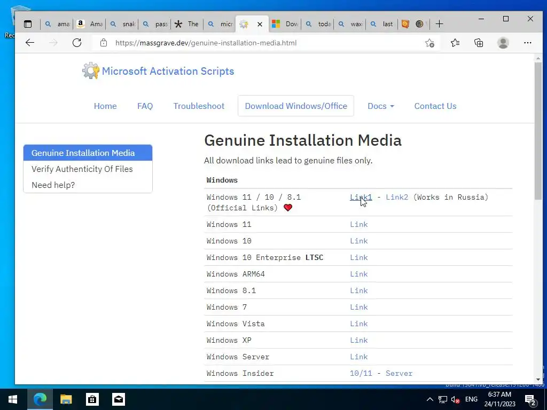Open Windows 10 Enterprise LTSC link
The width and height of the screenshot is (547, 410).
(x=358, y=258)
